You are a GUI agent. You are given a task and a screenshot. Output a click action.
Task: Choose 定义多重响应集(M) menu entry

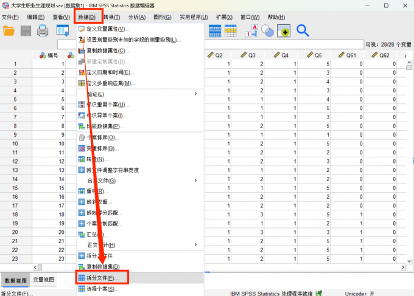point(141,83)
